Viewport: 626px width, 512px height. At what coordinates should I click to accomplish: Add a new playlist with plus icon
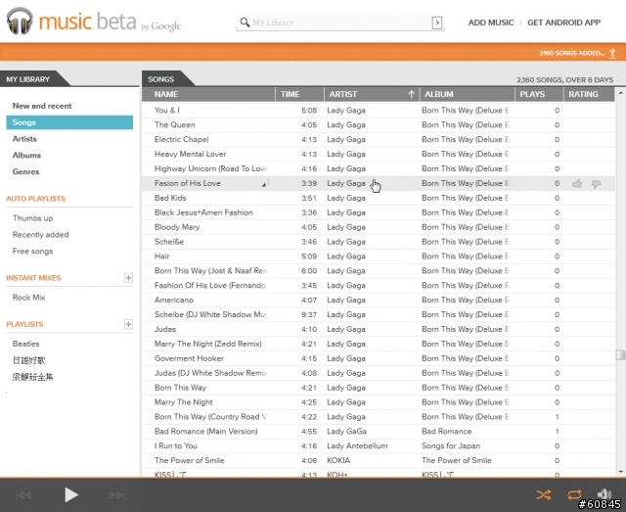point(128,324)
